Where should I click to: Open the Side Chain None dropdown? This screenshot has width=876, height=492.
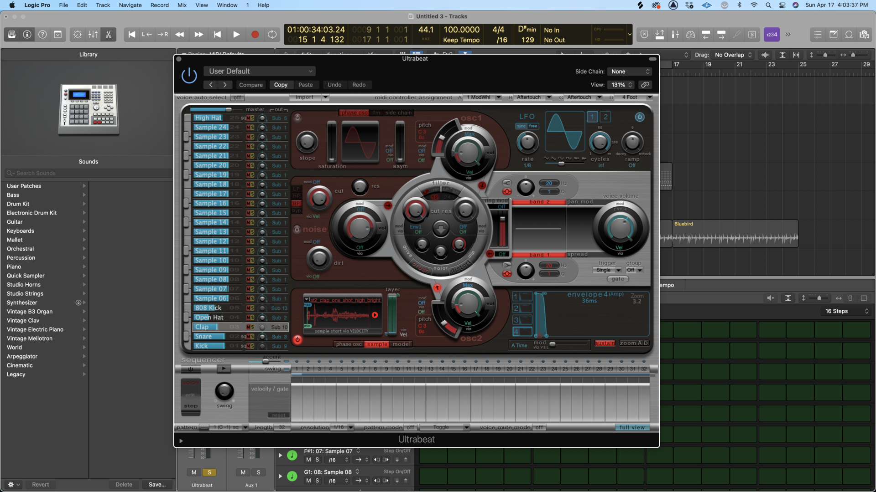point(629,71)
